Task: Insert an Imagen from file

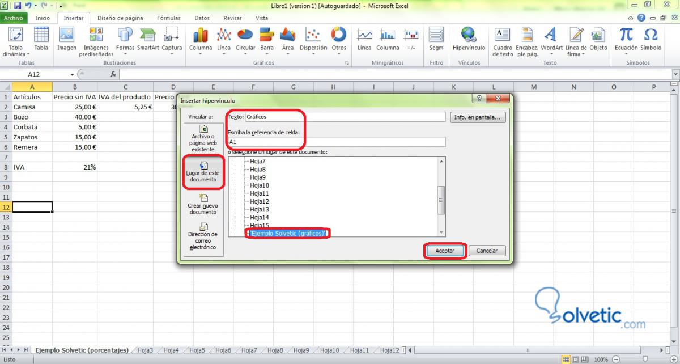Action: (67, 39)
